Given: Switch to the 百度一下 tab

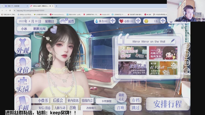Looking at the screenshot, I should 16,6.
